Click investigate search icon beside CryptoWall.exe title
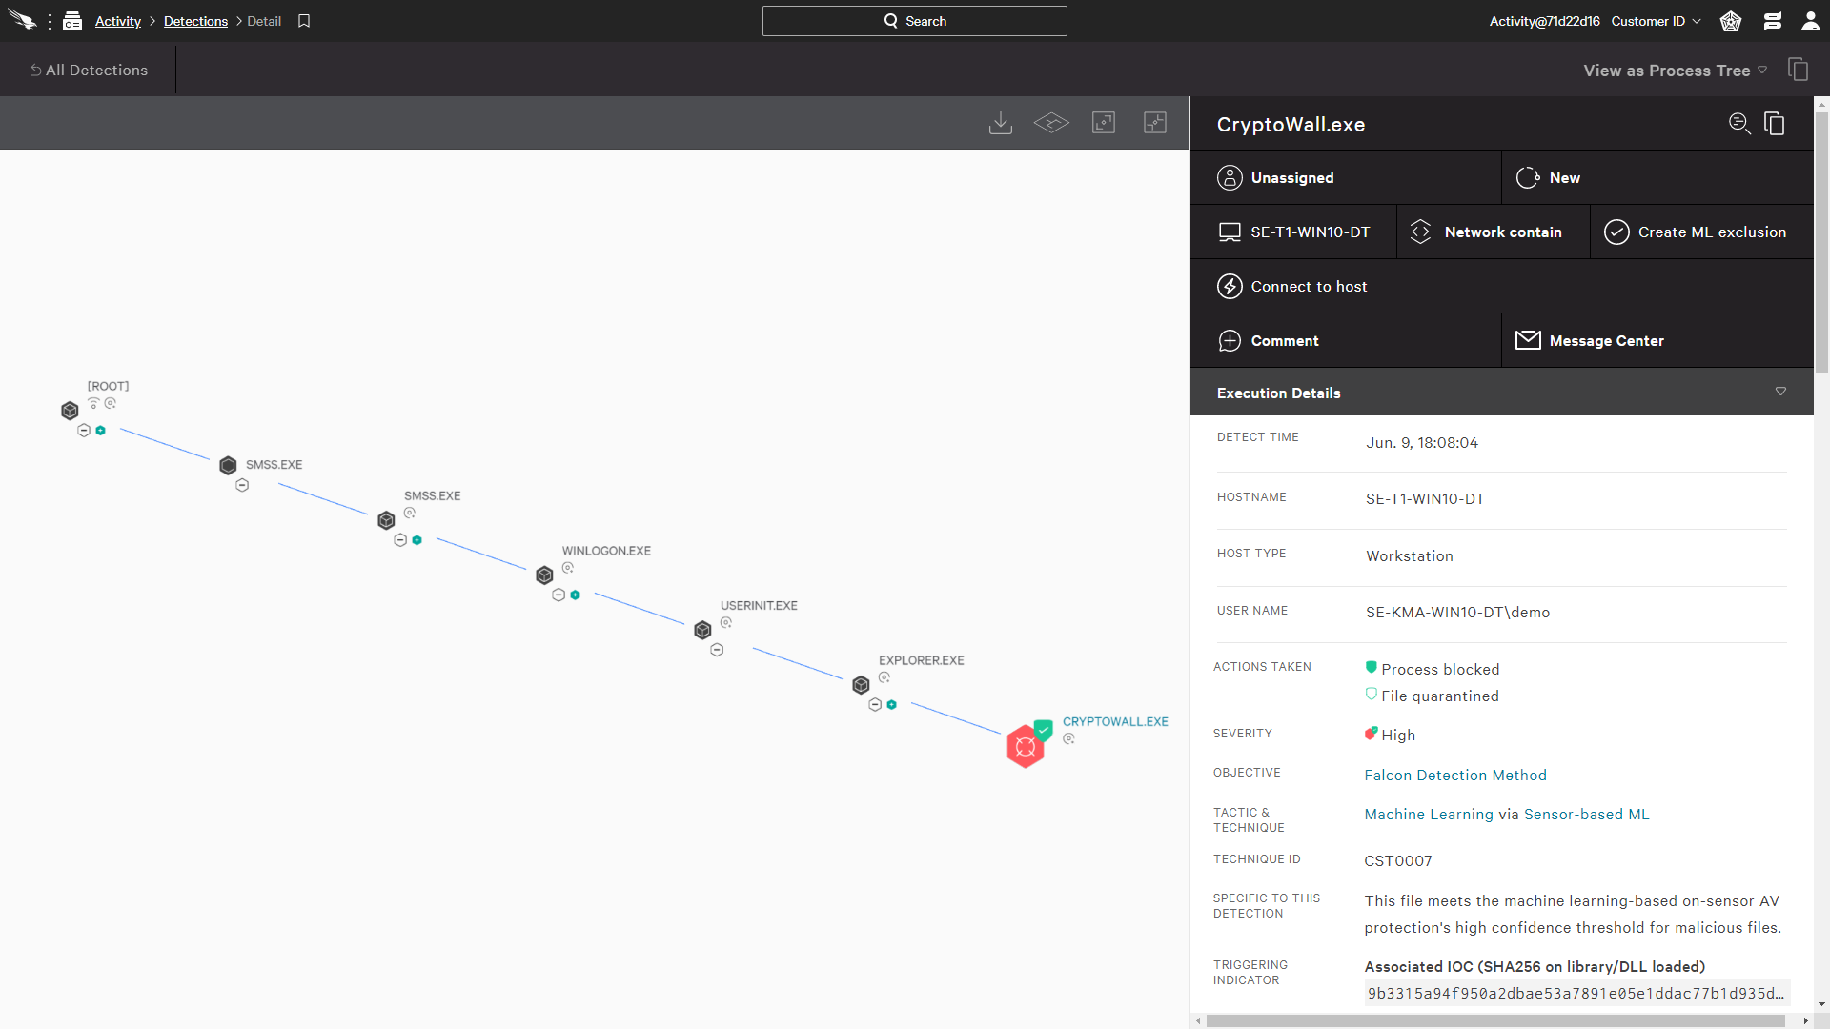 tap(1739, 124)
